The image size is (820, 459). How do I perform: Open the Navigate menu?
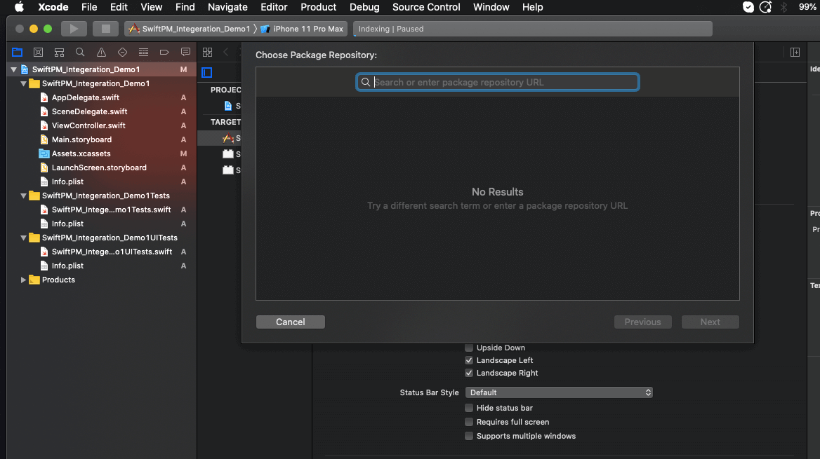point(227,7)
